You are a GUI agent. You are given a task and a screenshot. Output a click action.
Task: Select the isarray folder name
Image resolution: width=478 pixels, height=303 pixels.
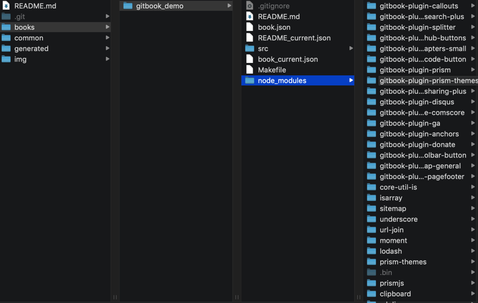[391, 198]
